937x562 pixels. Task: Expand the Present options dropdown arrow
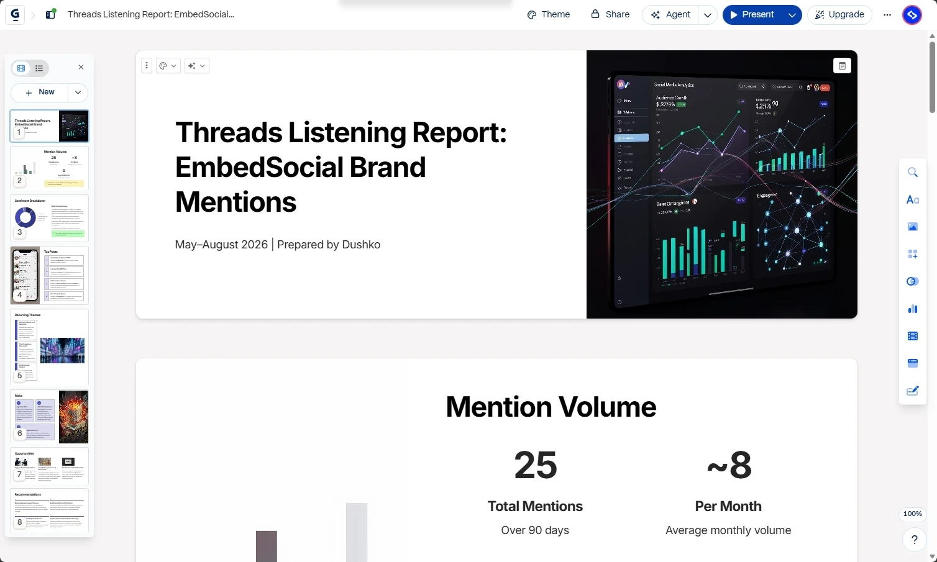[x=792, y=14]
